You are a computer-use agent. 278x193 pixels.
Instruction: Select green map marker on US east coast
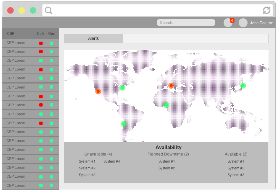[x=122, y=88]
